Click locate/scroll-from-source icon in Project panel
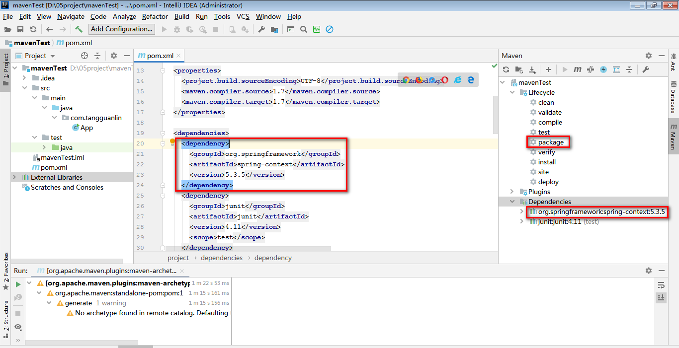Image resolution: width=679 pixels, height=348 pixels. coord(85,56)
